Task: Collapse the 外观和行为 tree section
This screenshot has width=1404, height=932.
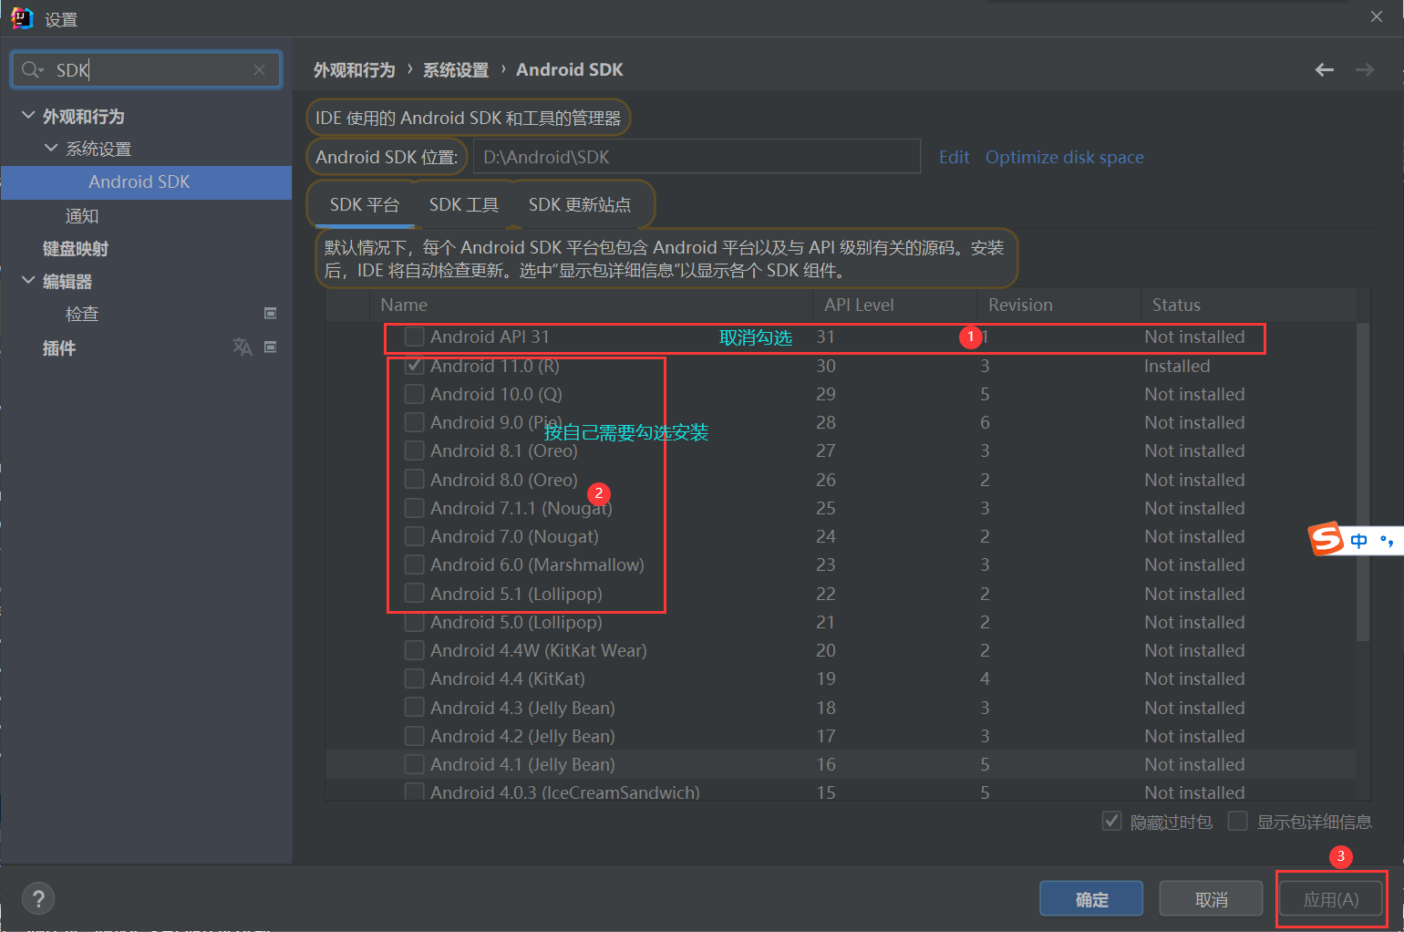Action: tap(27, 116)
